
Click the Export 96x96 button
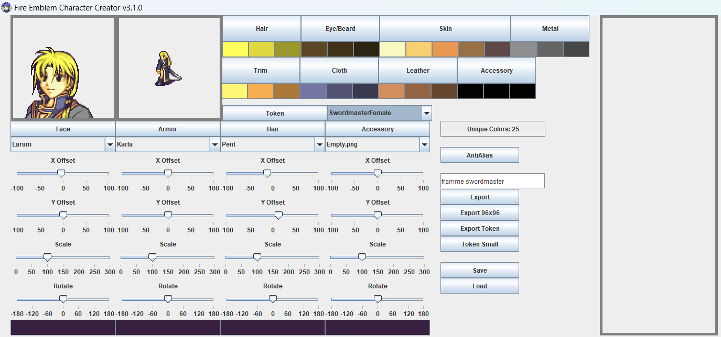479,212
